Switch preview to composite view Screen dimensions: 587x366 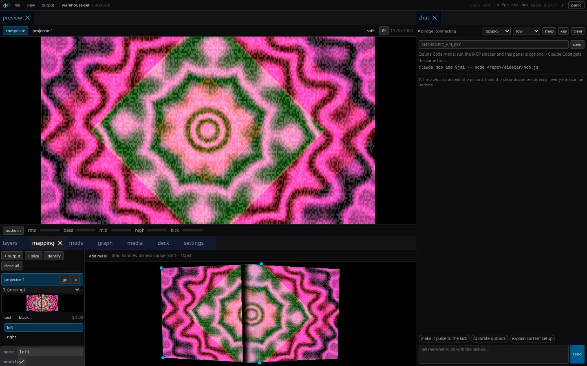click(15, 30)
